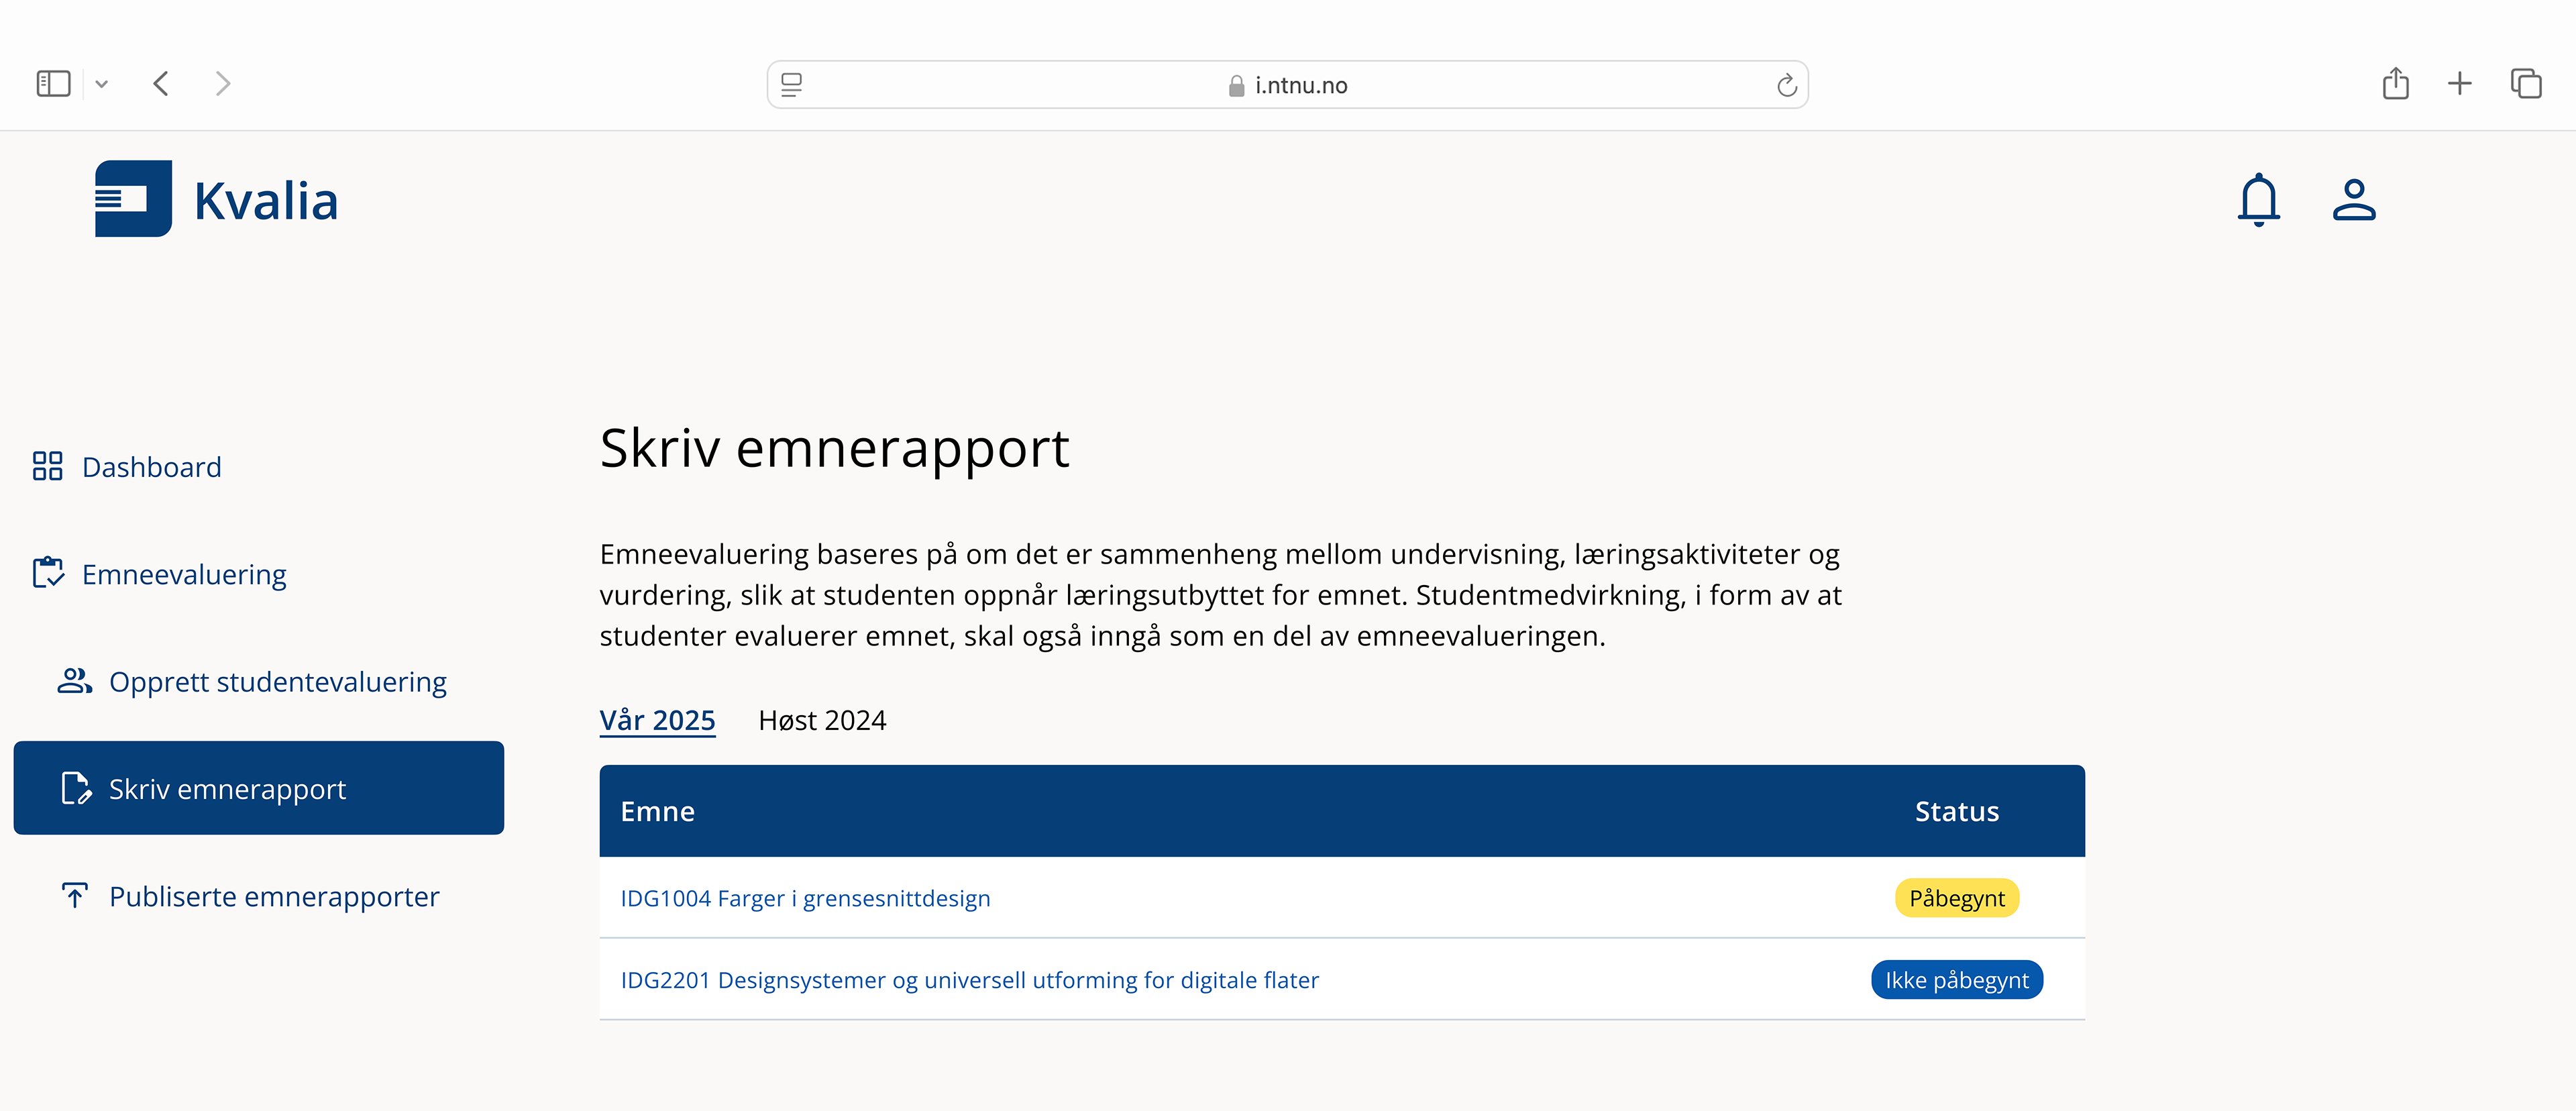This screenshot has width=2576, height=1111.
Task: Reload the page in address bar
Action: tap(1786, 86)
